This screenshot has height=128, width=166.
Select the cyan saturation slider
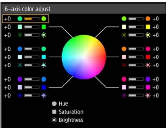point(32,57)
